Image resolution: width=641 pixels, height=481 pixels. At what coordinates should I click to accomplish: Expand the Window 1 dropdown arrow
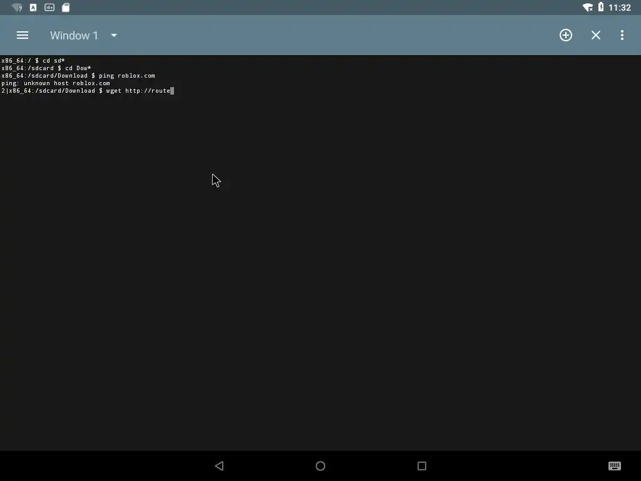[x=114, y=36]
